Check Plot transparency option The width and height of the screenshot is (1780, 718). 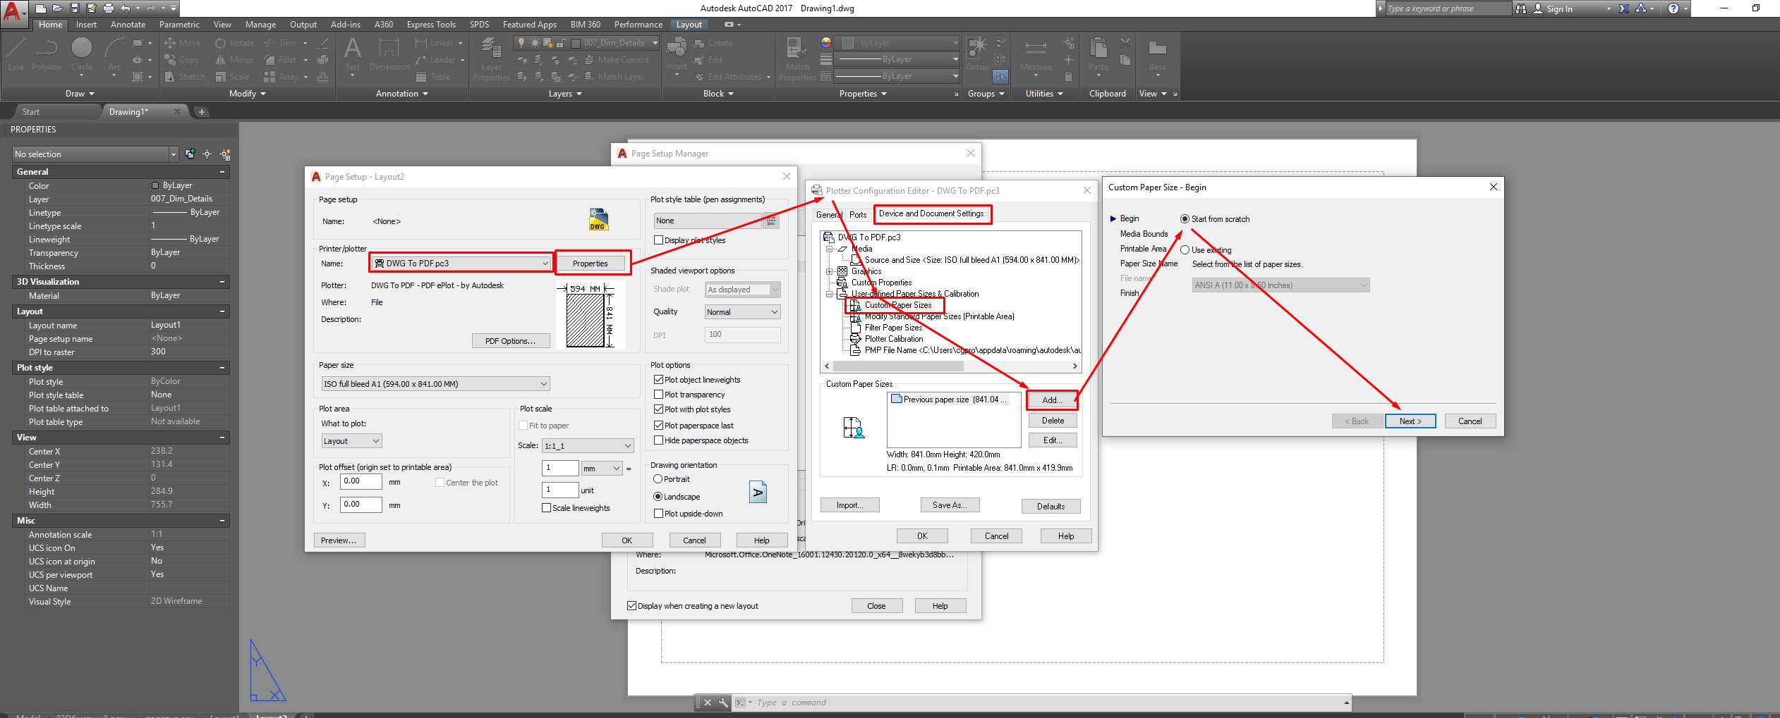coord(658,395)
